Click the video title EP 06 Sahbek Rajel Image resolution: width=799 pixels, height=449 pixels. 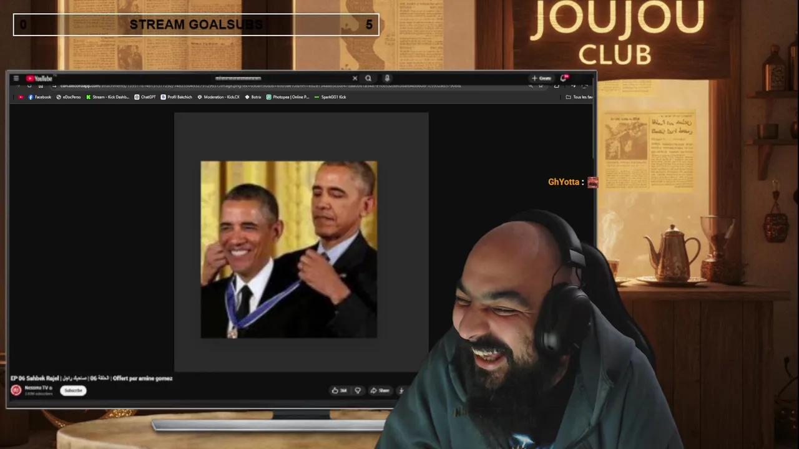point(91,378)
